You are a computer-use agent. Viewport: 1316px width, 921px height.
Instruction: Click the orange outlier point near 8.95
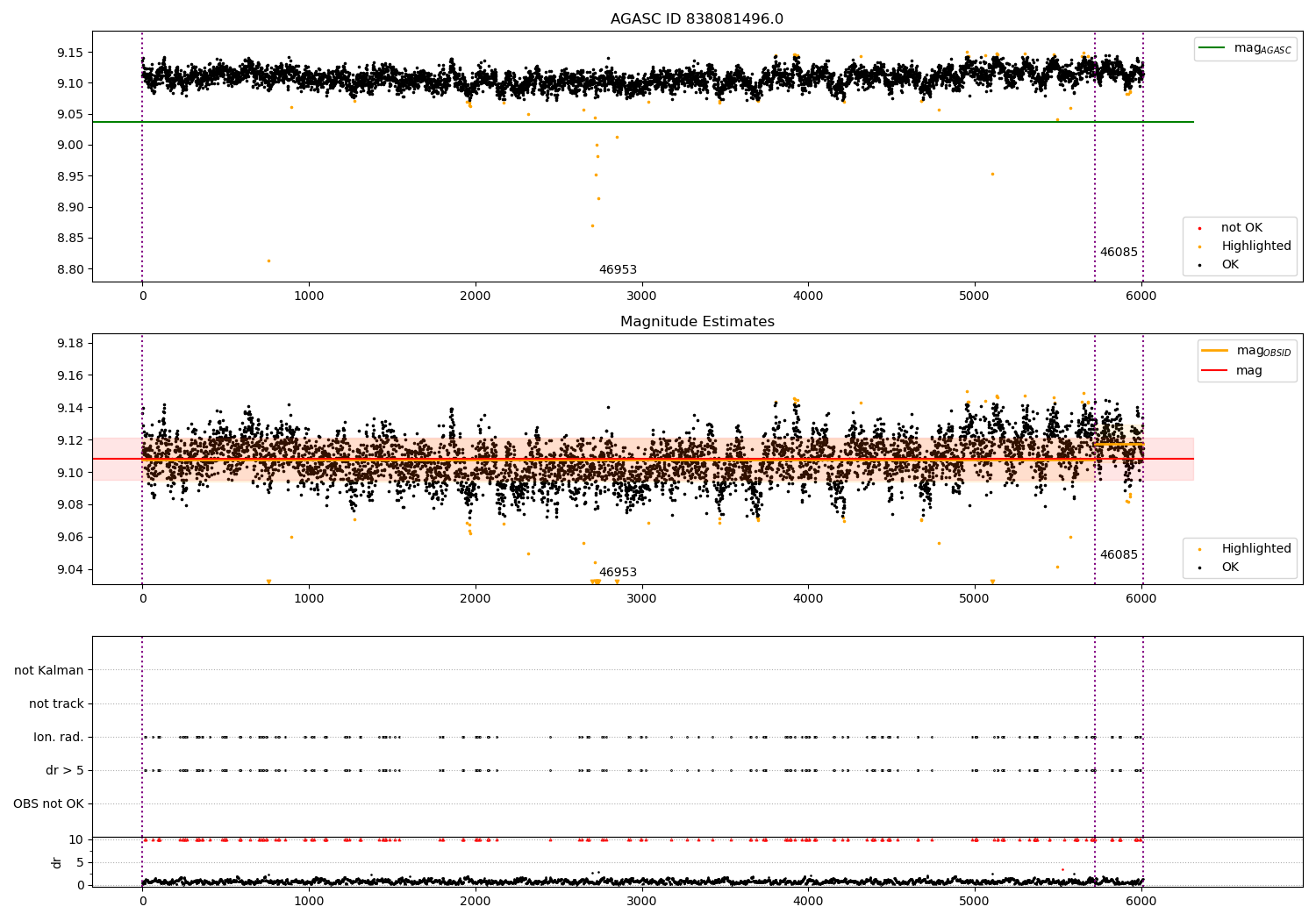[x=992, y=174]
